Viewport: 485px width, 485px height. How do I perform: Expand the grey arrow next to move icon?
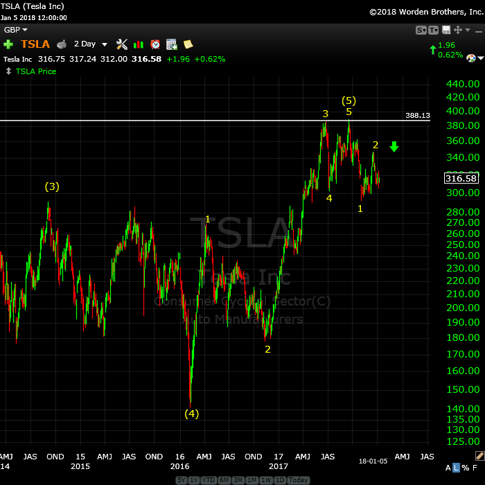click(468, 30)
